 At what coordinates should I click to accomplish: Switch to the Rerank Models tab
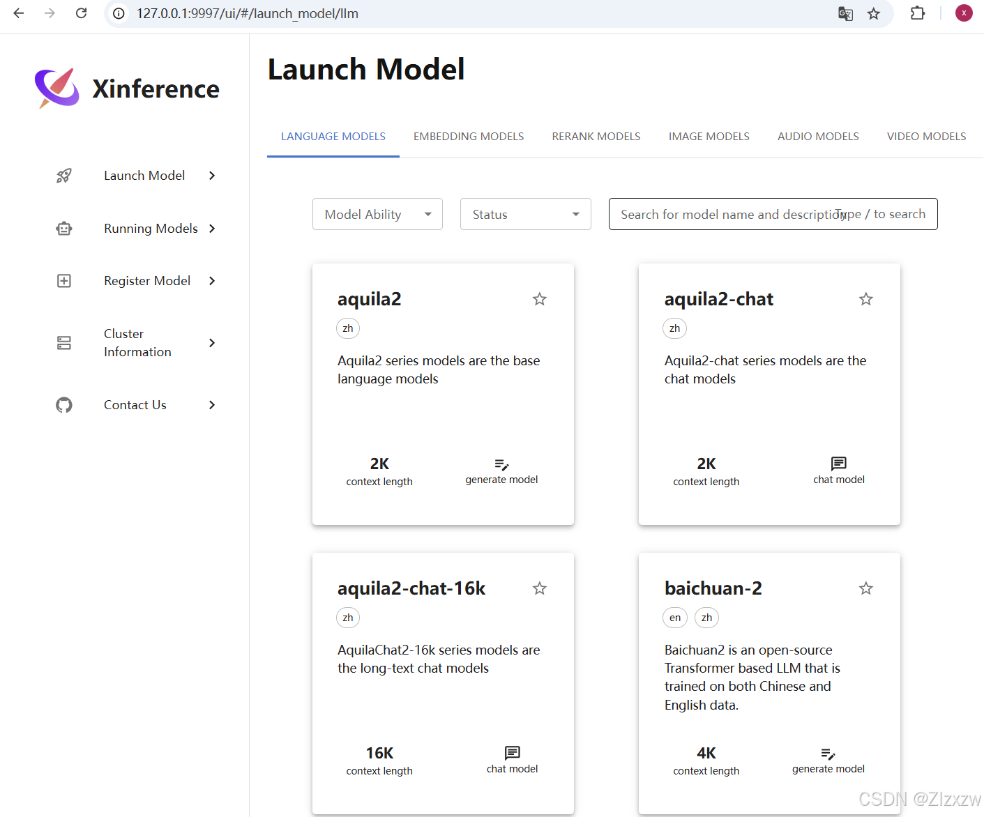(596, 137)
